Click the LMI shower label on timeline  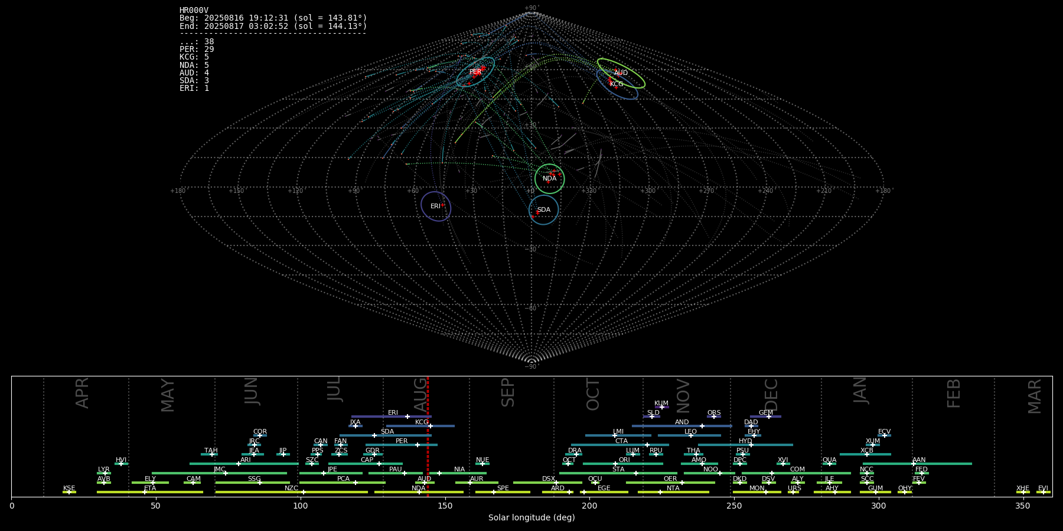click(x=618, y=432)
